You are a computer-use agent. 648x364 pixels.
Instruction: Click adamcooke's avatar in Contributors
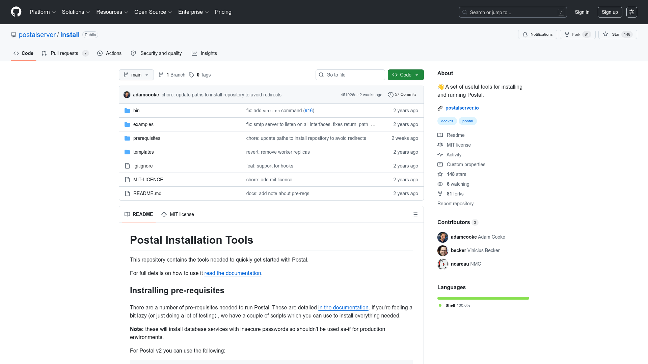coord(443,237)
